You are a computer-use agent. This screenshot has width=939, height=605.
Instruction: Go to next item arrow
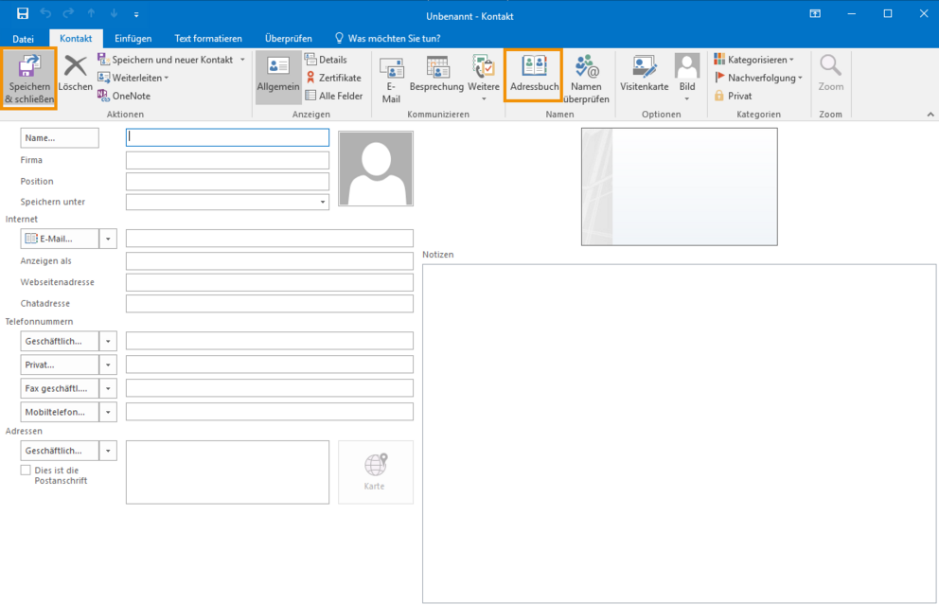point(114,14)
